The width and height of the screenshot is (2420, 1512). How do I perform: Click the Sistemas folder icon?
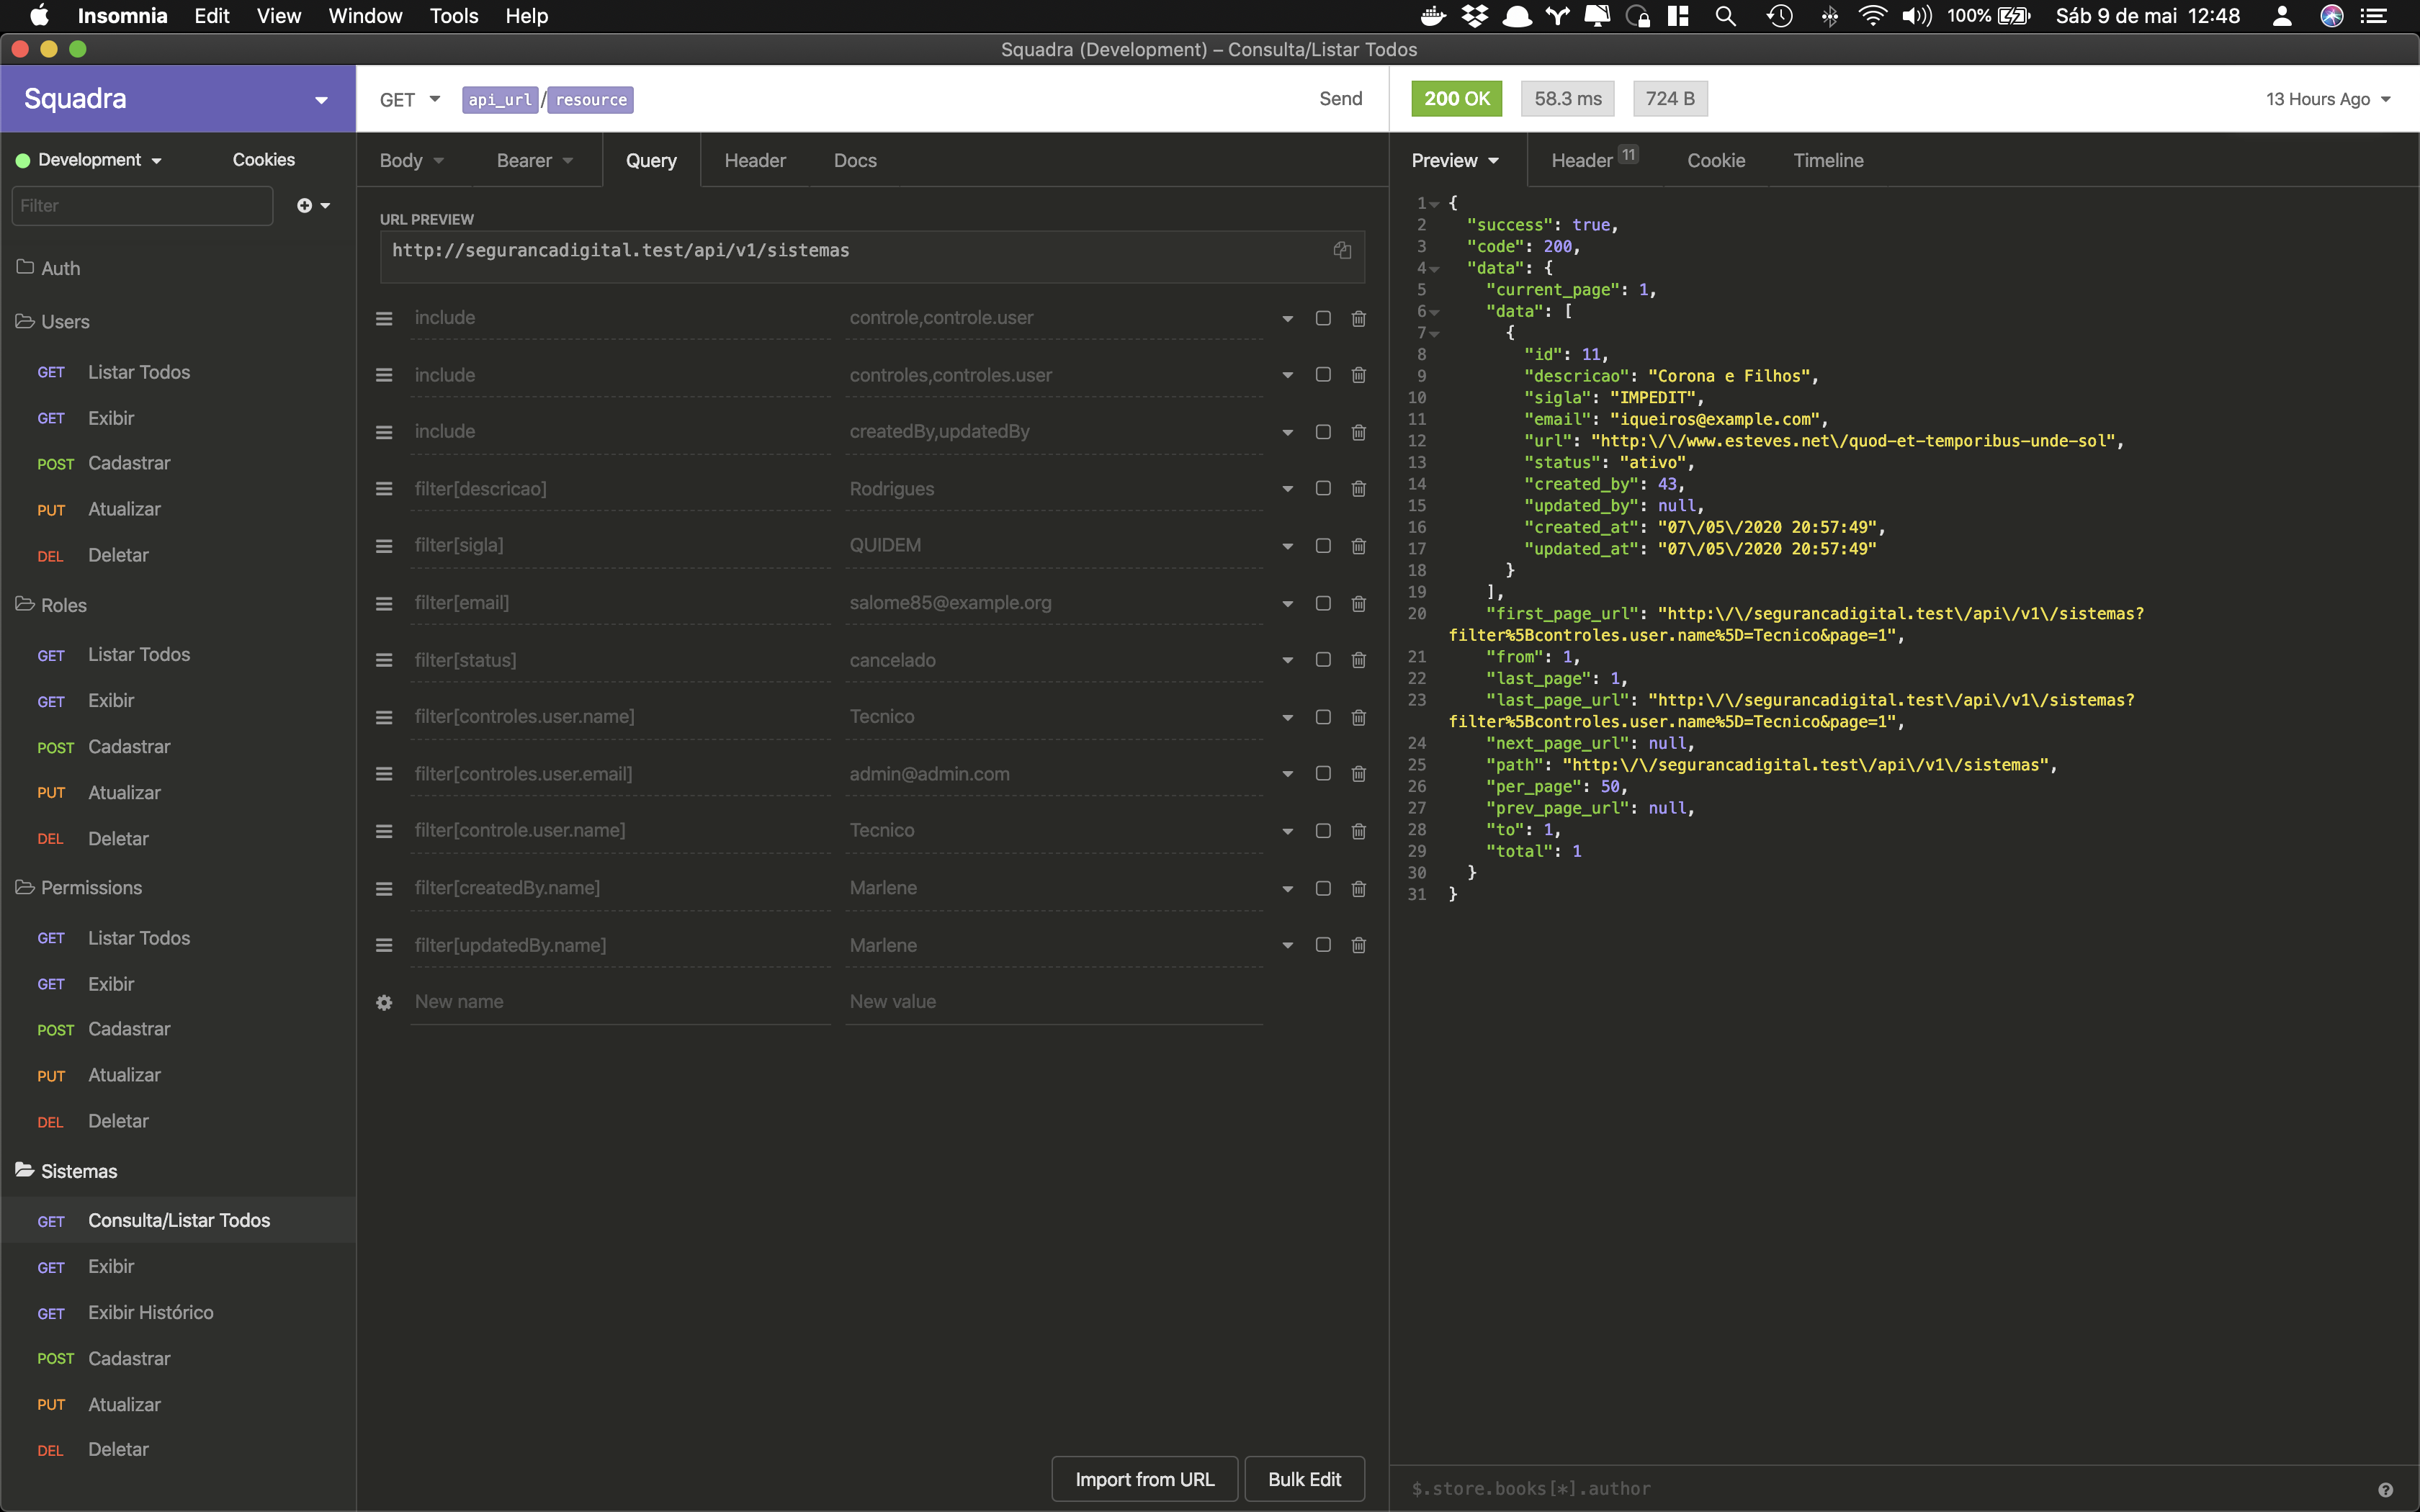tap(25, 1170)
